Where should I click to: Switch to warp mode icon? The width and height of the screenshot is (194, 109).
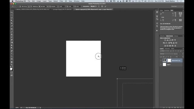(99, 6)
